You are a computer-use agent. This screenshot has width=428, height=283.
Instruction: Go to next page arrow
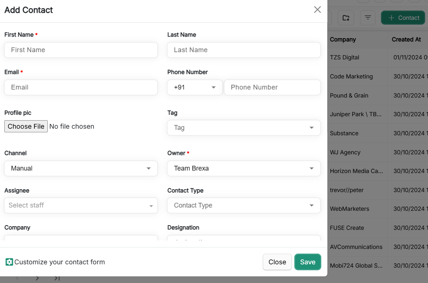(37, 279)
